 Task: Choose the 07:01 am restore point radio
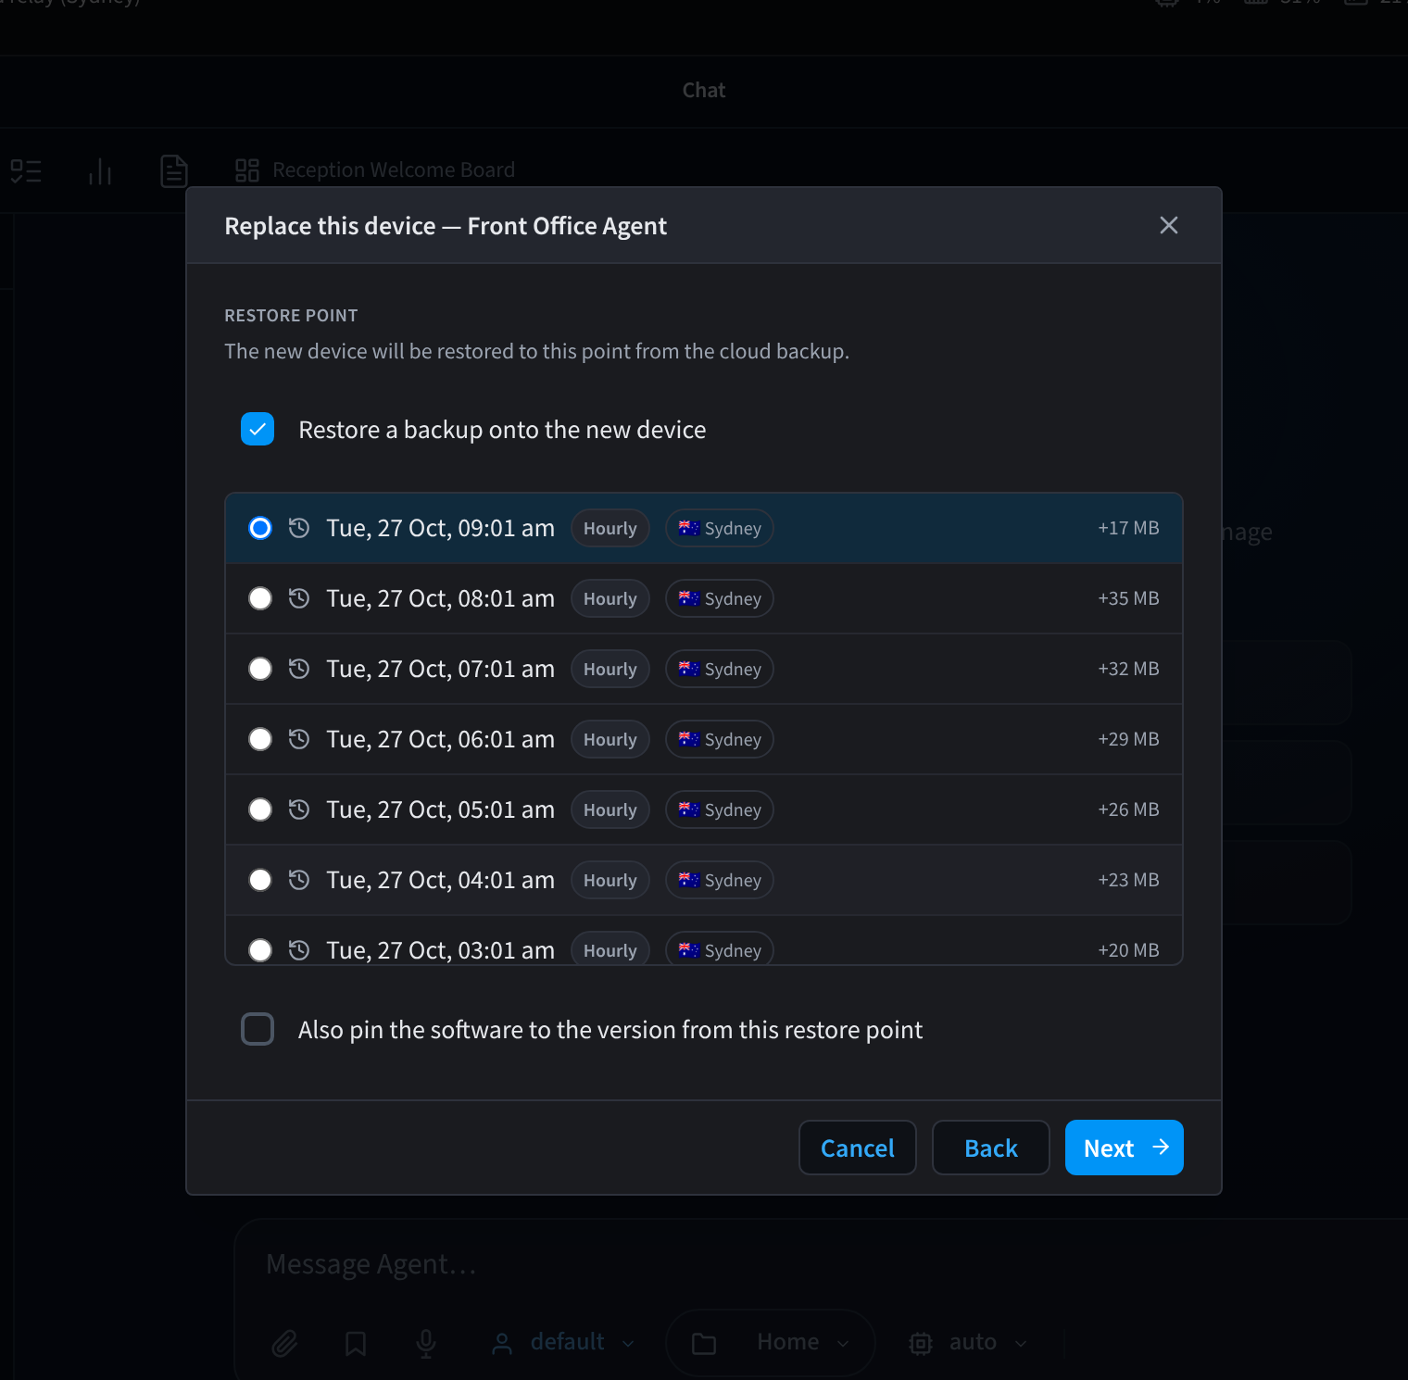(260, 669)
